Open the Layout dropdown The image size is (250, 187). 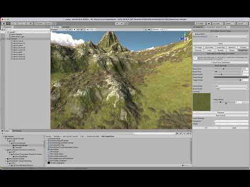coord(242,23)
